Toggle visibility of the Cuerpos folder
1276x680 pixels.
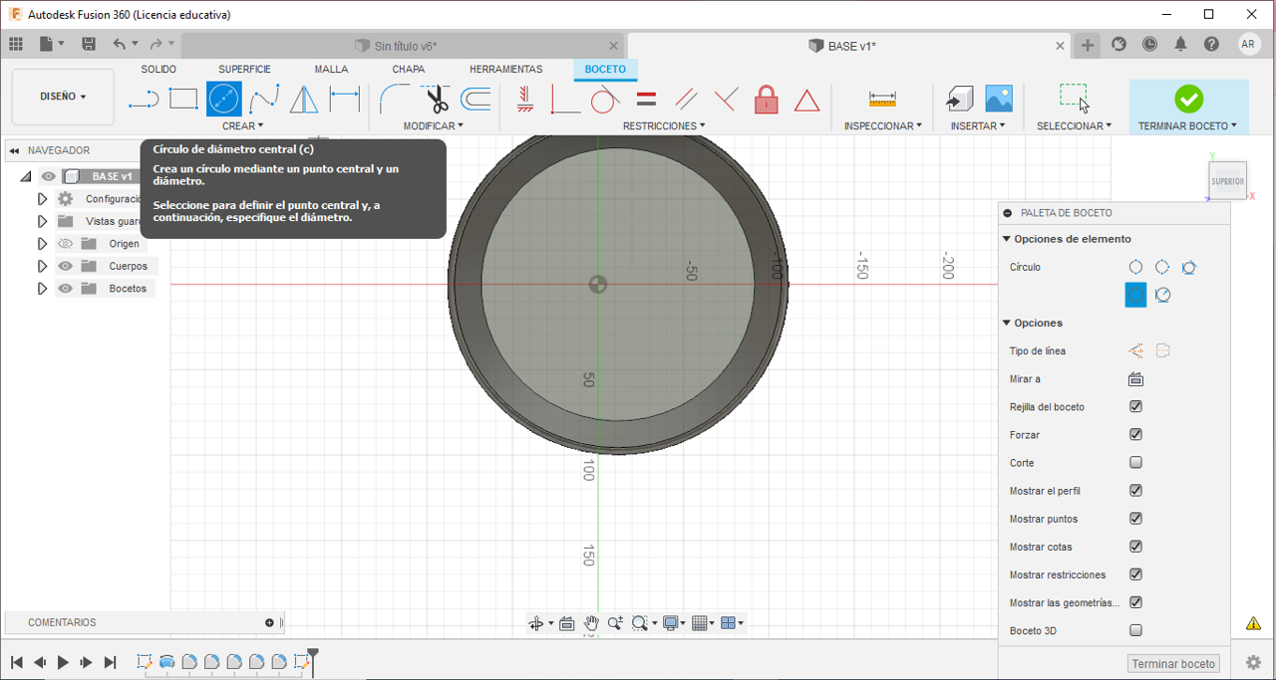coord(66,266)
